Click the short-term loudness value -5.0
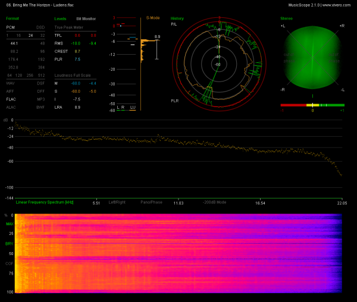Screen dimensions: 357x302 (x=93, y=92)
